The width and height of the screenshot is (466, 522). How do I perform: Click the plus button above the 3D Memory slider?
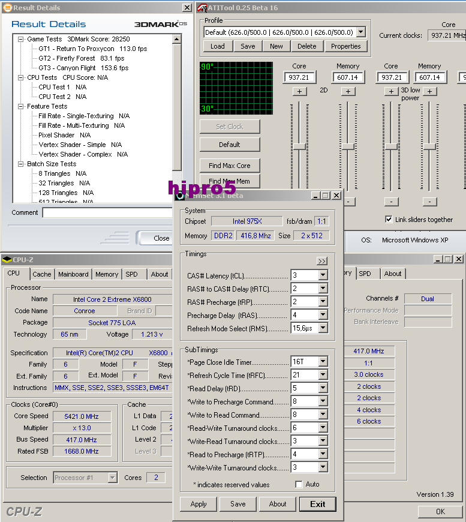click(x=430, y=91)
